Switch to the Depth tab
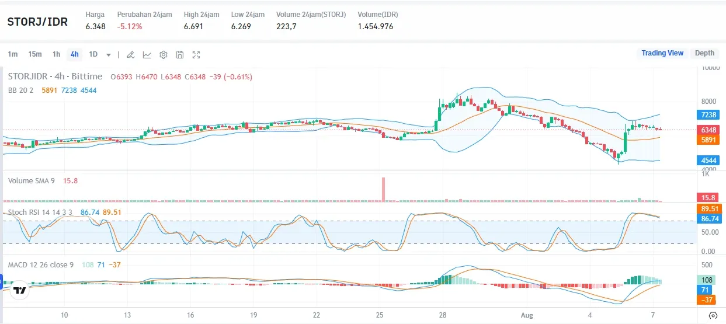 [x=704, y=53]
